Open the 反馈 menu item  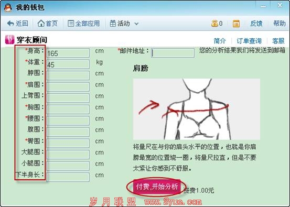(256, 24)
